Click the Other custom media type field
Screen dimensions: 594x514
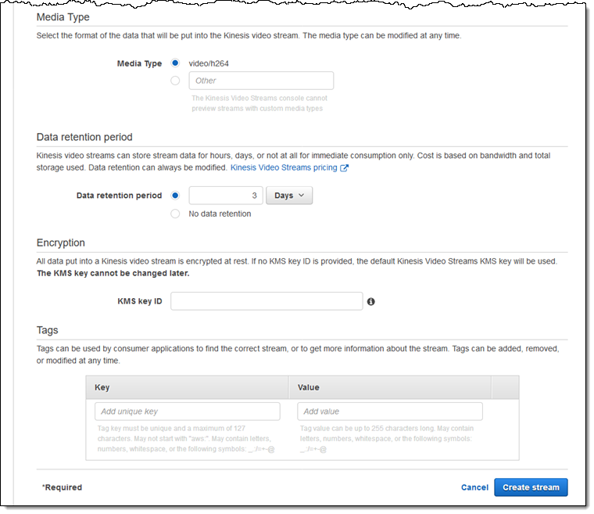point(261,81)
